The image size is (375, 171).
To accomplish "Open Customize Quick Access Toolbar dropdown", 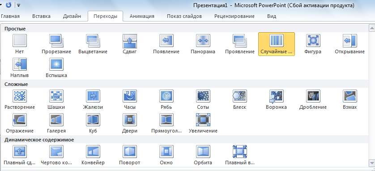I will tap(18, 5).
